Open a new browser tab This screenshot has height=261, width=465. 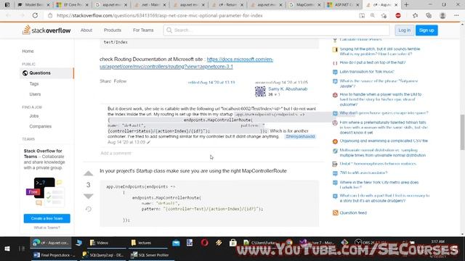(x=406, y=5)
